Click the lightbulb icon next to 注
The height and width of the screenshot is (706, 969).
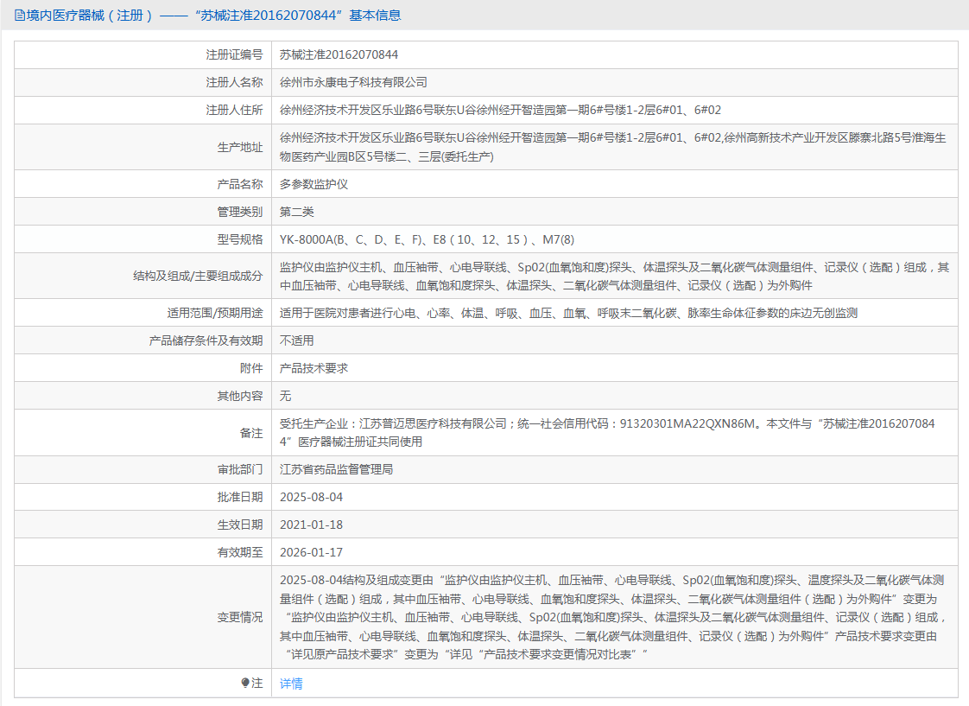(x=245, y=683)
